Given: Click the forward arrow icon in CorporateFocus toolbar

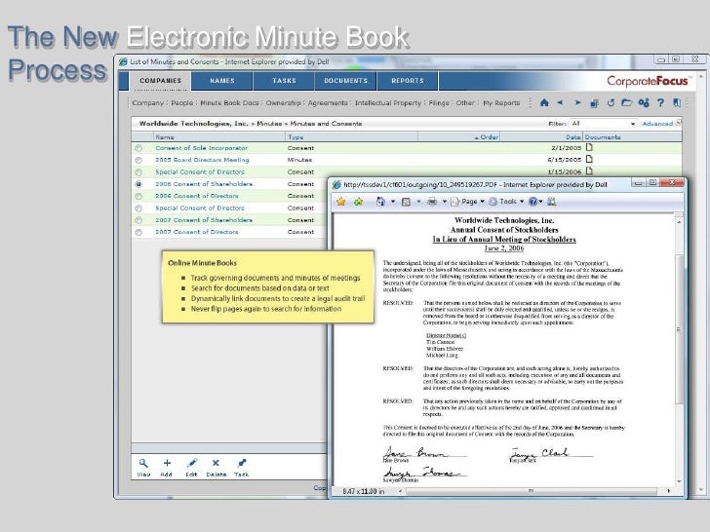Looking at the screenshot, I should coord(577,102).
